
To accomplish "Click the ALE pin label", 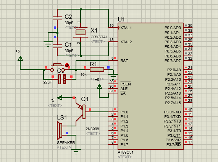I will pyautogui.click(x=124, y=89).
